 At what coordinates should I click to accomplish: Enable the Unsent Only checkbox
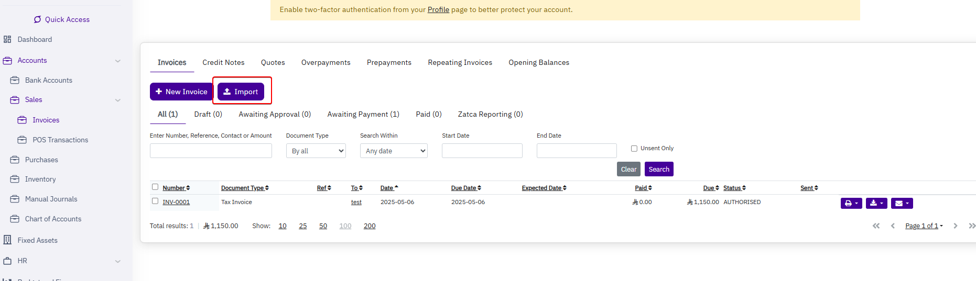(634, 149)
